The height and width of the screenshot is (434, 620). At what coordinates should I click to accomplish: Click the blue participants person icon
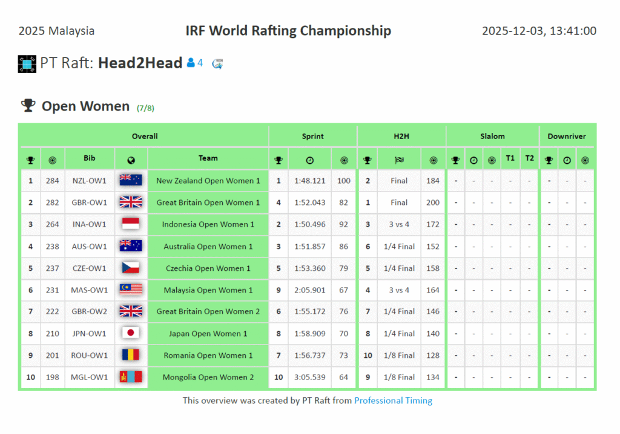191,62
